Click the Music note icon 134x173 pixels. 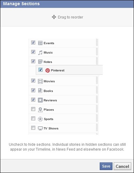tap(40, 53)
